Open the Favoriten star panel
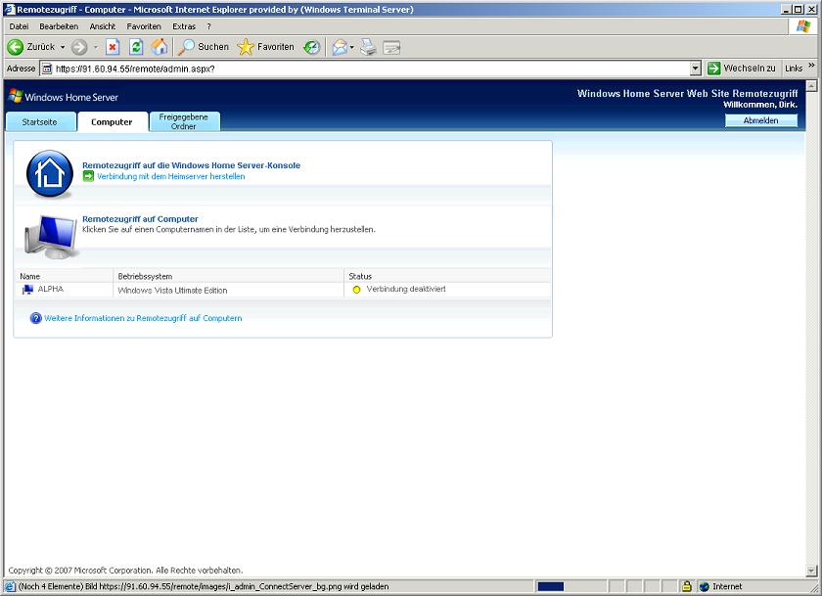This screenshot has height=596, width=822. pos(266,47)
